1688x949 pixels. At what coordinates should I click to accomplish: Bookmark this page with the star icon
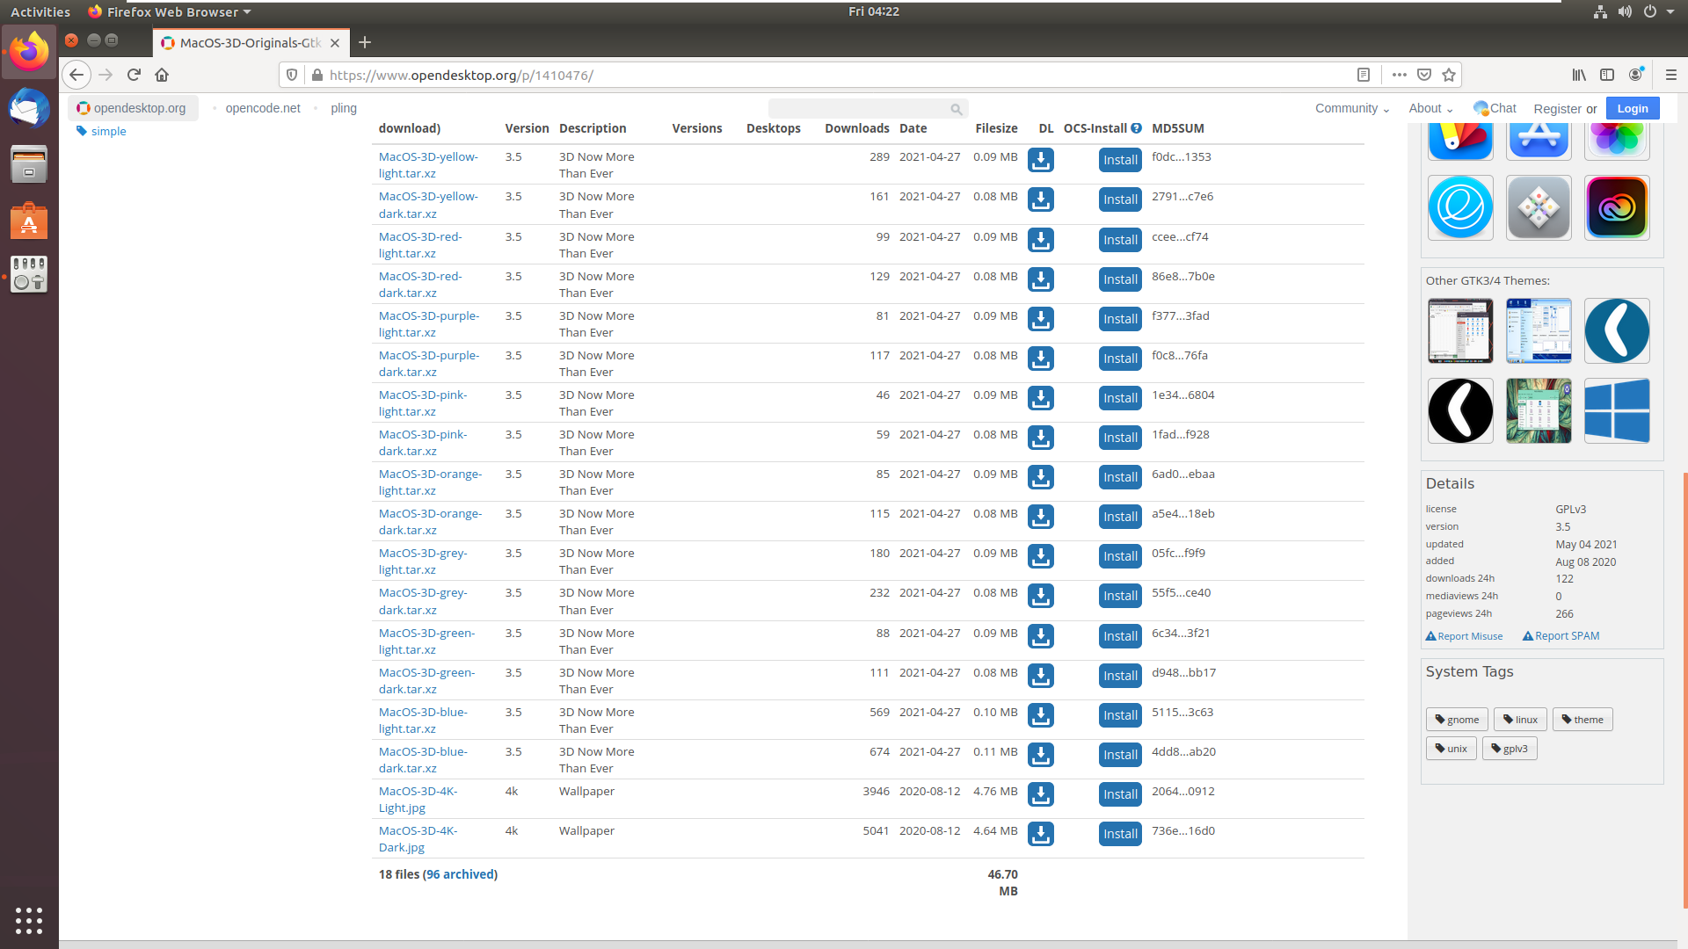click(1449, 75)
